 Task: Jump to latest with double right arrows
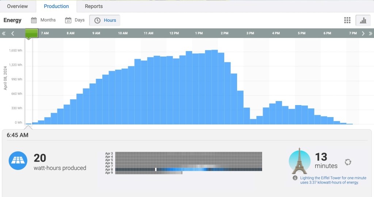pos(370,34)
